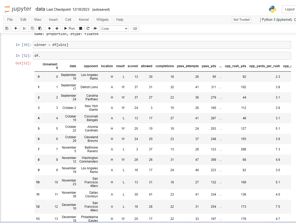Viewport: 296px width, 223px height.
Task: Click the 'allowed' column header
Action: coord(146,66)
